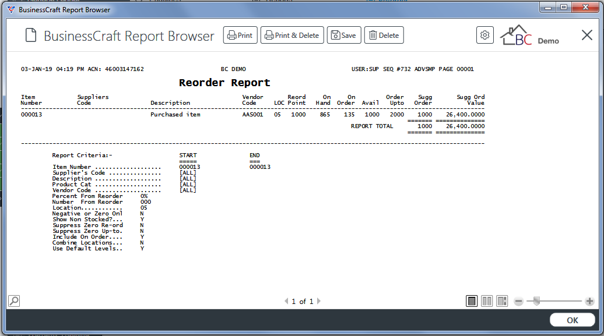Go to the next page arrow
This screenshot has width=604, height=336.
(319, 302)
